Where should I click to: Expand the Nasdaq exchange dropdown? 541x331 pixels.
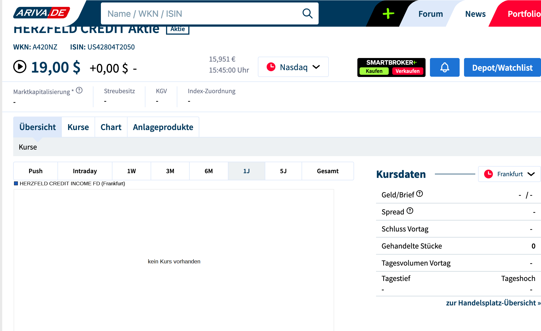click(x=293, y=67)
